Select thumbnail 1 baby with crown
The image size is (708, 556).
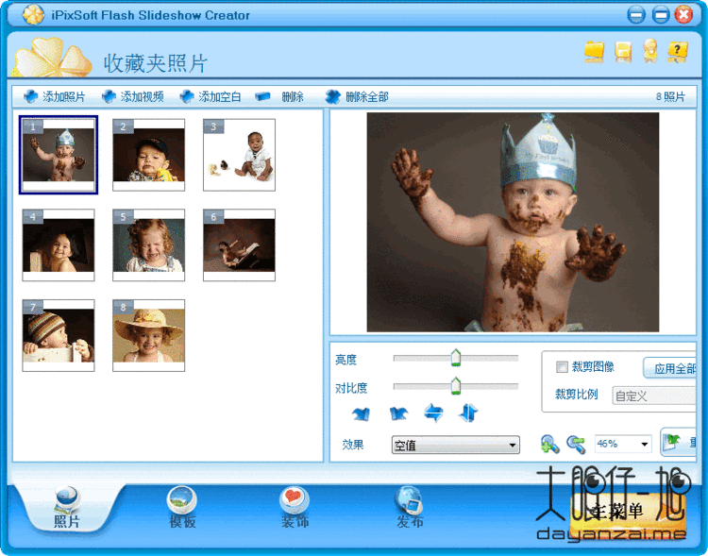tap(59, 155)
